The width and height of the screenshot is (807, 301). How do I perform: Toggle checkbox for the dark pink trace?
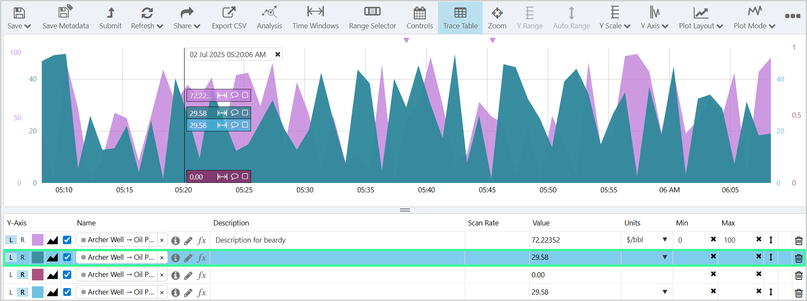point(67,275)
